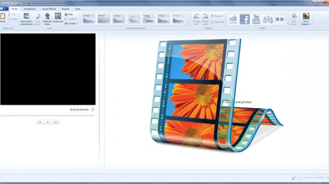
Task: Take a Snapshot using the ribbon icon
Action: point(58,16)
